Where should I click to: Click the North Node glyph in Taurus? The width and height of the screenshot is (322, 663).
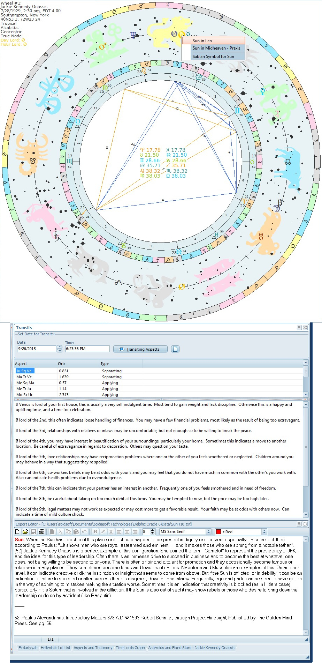[288, 162]
